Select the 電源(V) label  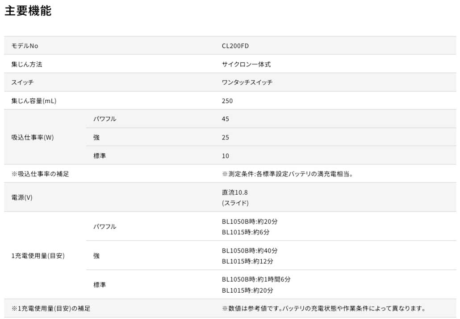click(22, 197)
